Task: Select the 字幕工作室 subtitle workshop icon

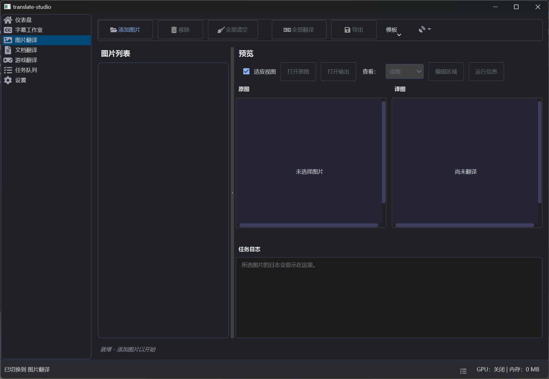Action: (8, 30)
